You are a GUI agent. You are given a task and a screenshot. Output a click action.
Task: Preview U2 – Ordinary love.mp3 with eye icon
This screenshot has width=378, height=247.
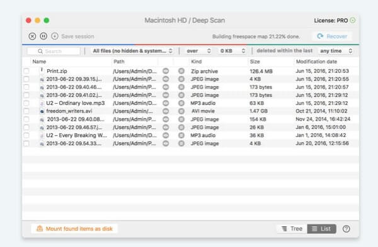tap(166, 103)
